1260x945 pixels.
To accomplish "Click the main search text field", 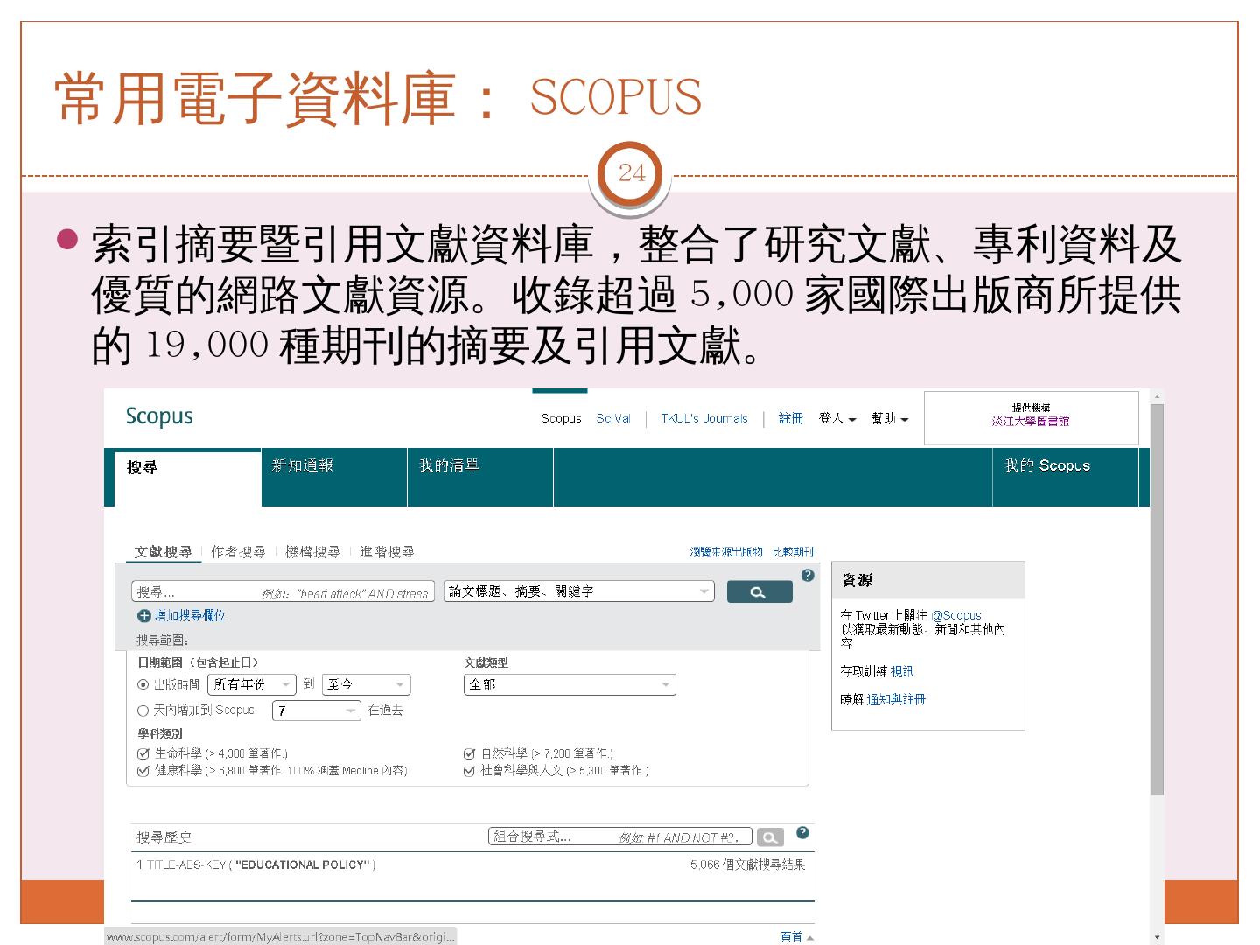I will [283, 592].
